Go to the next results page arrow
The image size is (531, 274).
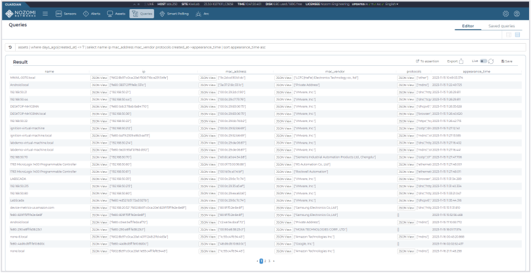[x=273, y=260]
